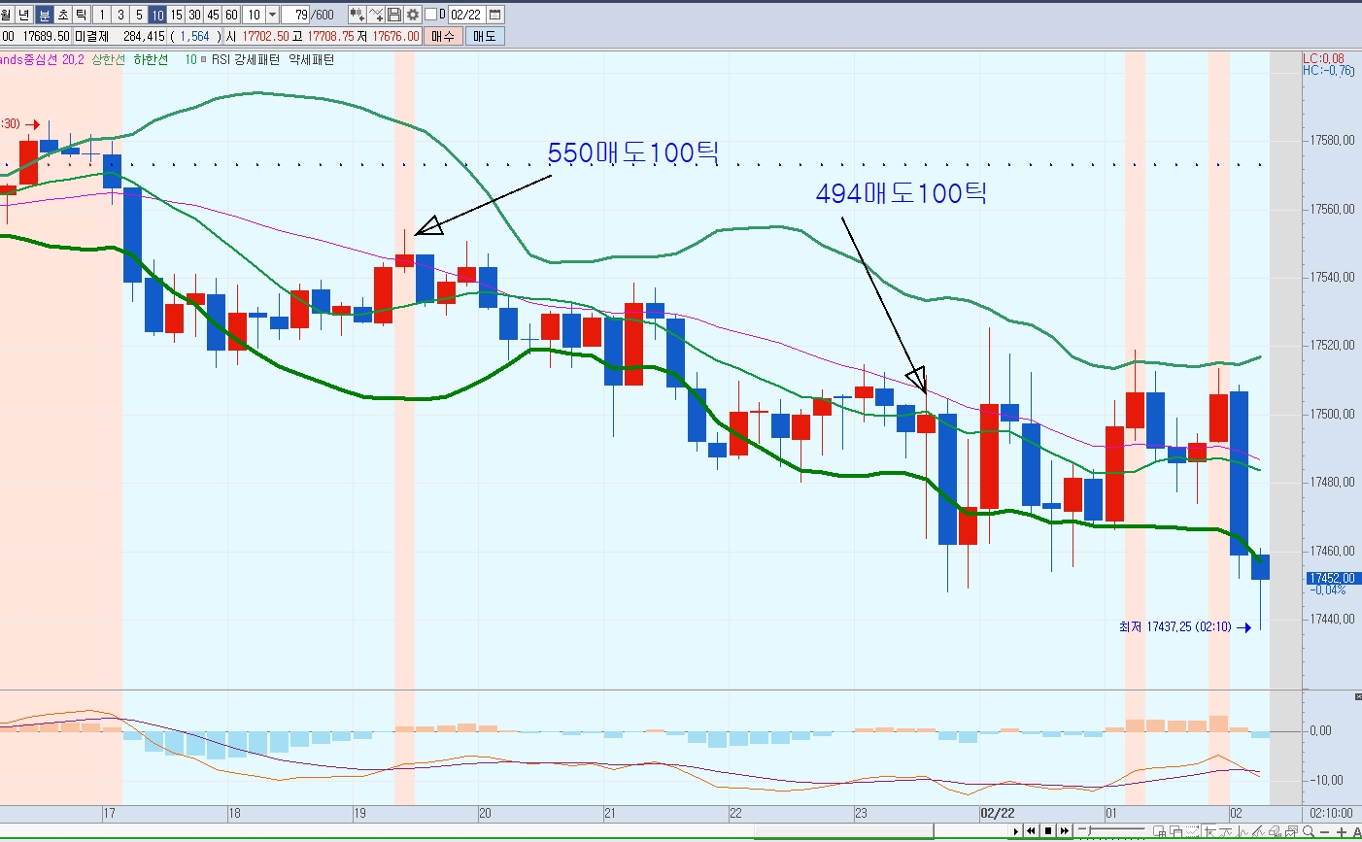Play the chart replay
1362x842 pixels.
click(1016, 831)
